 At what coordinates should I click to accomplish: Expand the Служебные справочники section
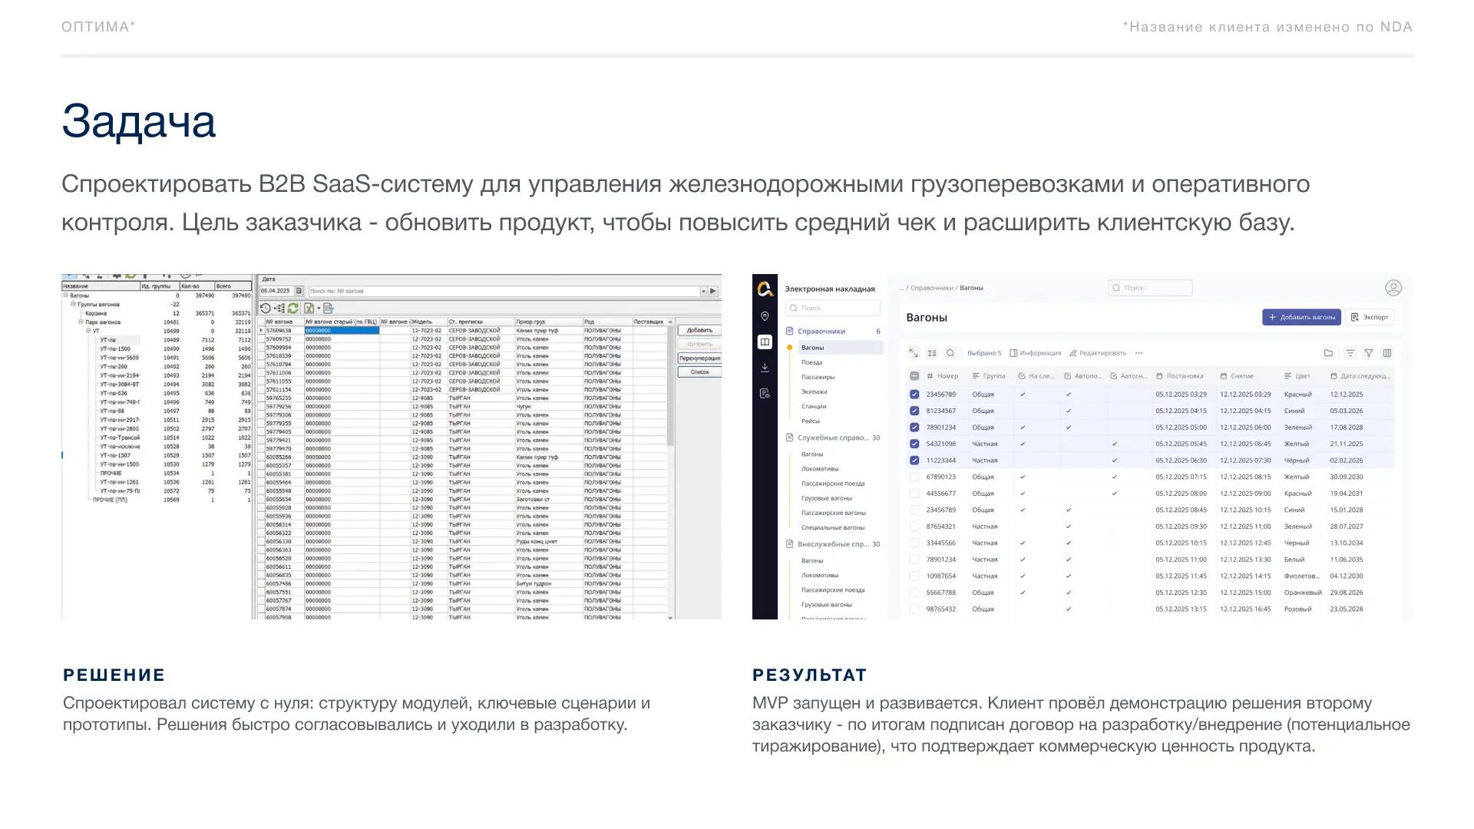833,438
